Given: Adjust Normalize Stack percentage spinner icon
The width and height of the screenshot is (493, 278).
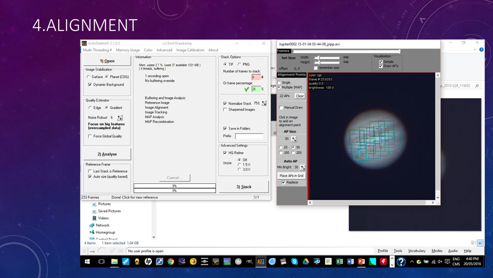Looking at the screenshot, I should pyautogui.click(x=264, y=103).
